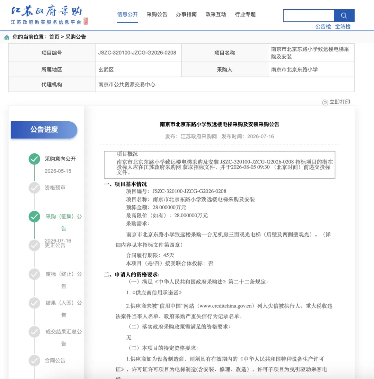The image size is (374, 379).
Task: Click 发布时间：2026-07-16 text
Action: coord(248,136)
